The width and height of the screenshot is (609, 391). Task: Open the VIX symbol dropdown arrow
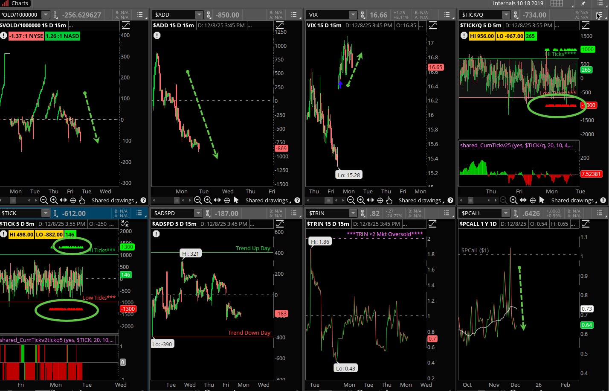coord(353,15)
